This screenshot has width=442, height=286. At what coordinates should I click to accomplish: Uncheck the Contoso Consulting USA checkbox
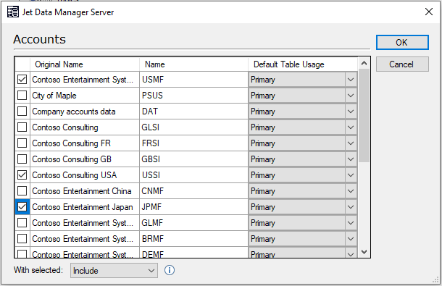22,175
